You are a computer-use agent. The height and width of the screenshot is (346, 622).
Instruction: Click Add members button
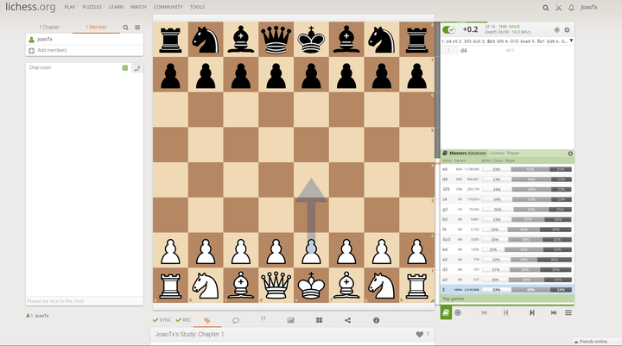point(51,50)
